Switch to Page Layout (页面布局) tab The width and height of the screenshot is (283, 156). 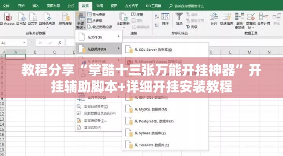pos(53,6)
